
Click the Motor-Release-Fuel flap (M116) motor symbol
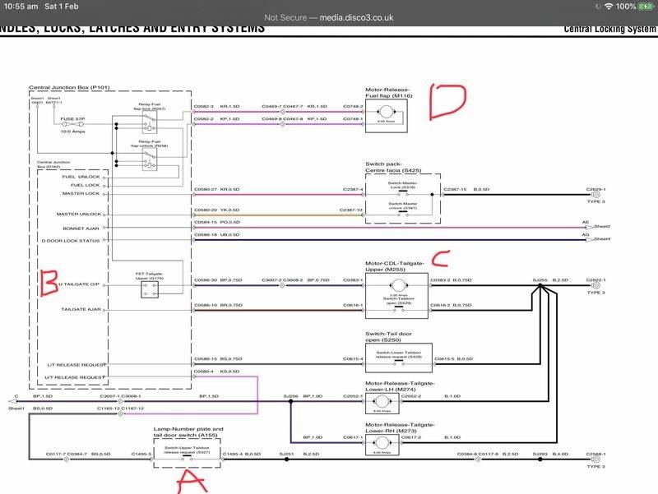point(386,113)
